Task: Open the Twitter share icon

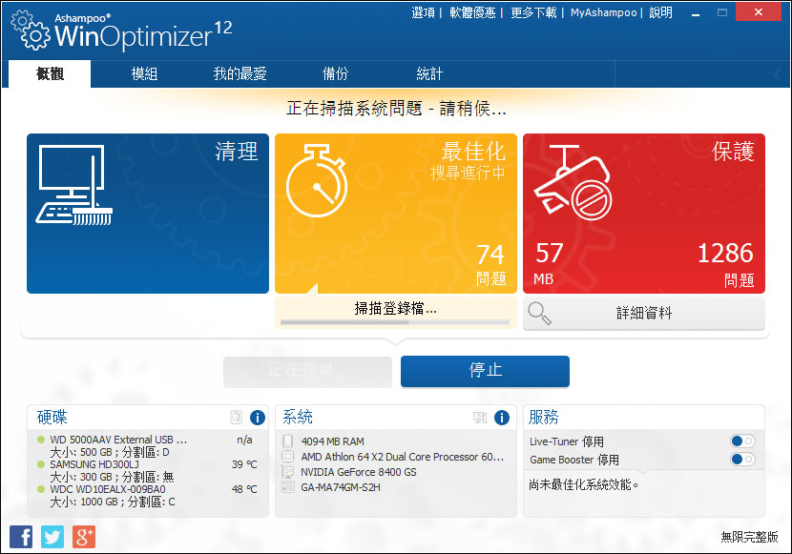Action: [x=52, y=536]
